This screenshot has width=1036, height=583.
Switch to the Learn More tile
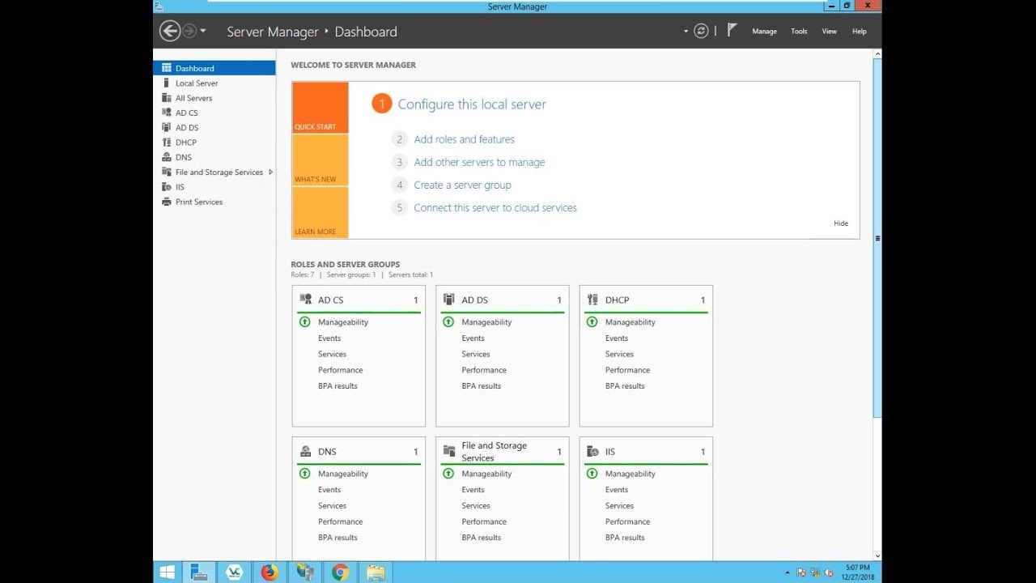click(x=321, y=212)
